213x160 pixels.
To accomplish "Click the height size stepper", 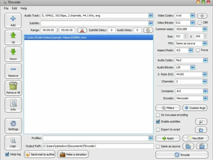I will coord(205,36).
